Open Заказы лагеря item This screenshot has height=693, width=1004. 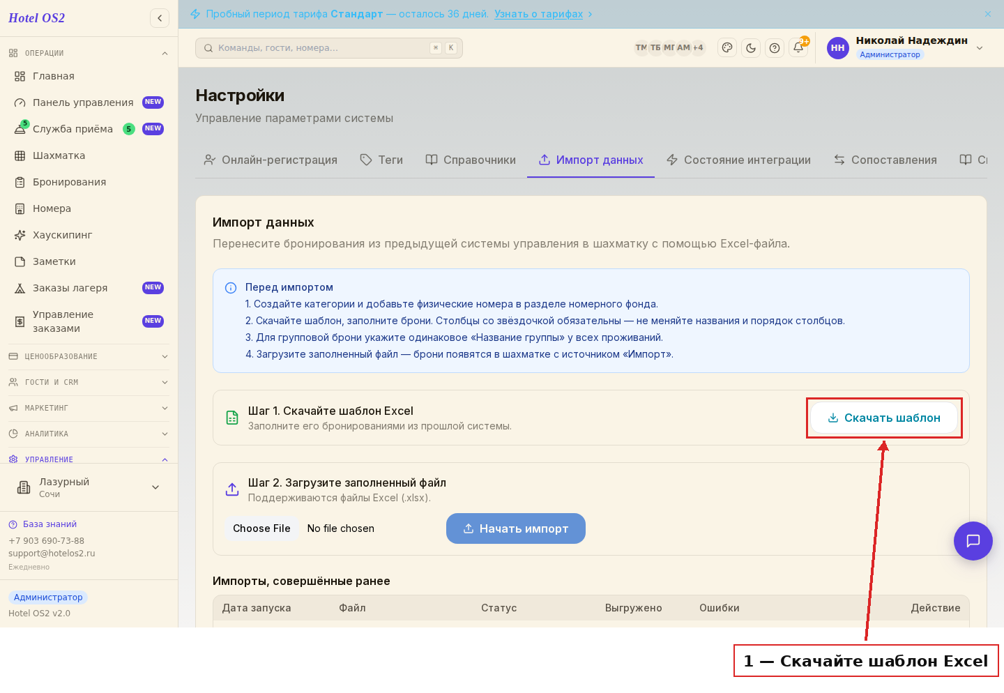coord(89,288)
